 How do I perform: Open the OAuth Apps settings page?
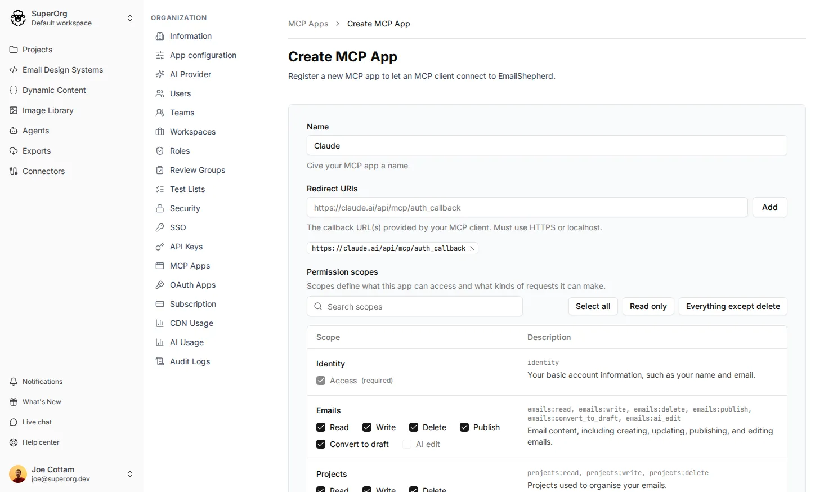tap(193, 285)
